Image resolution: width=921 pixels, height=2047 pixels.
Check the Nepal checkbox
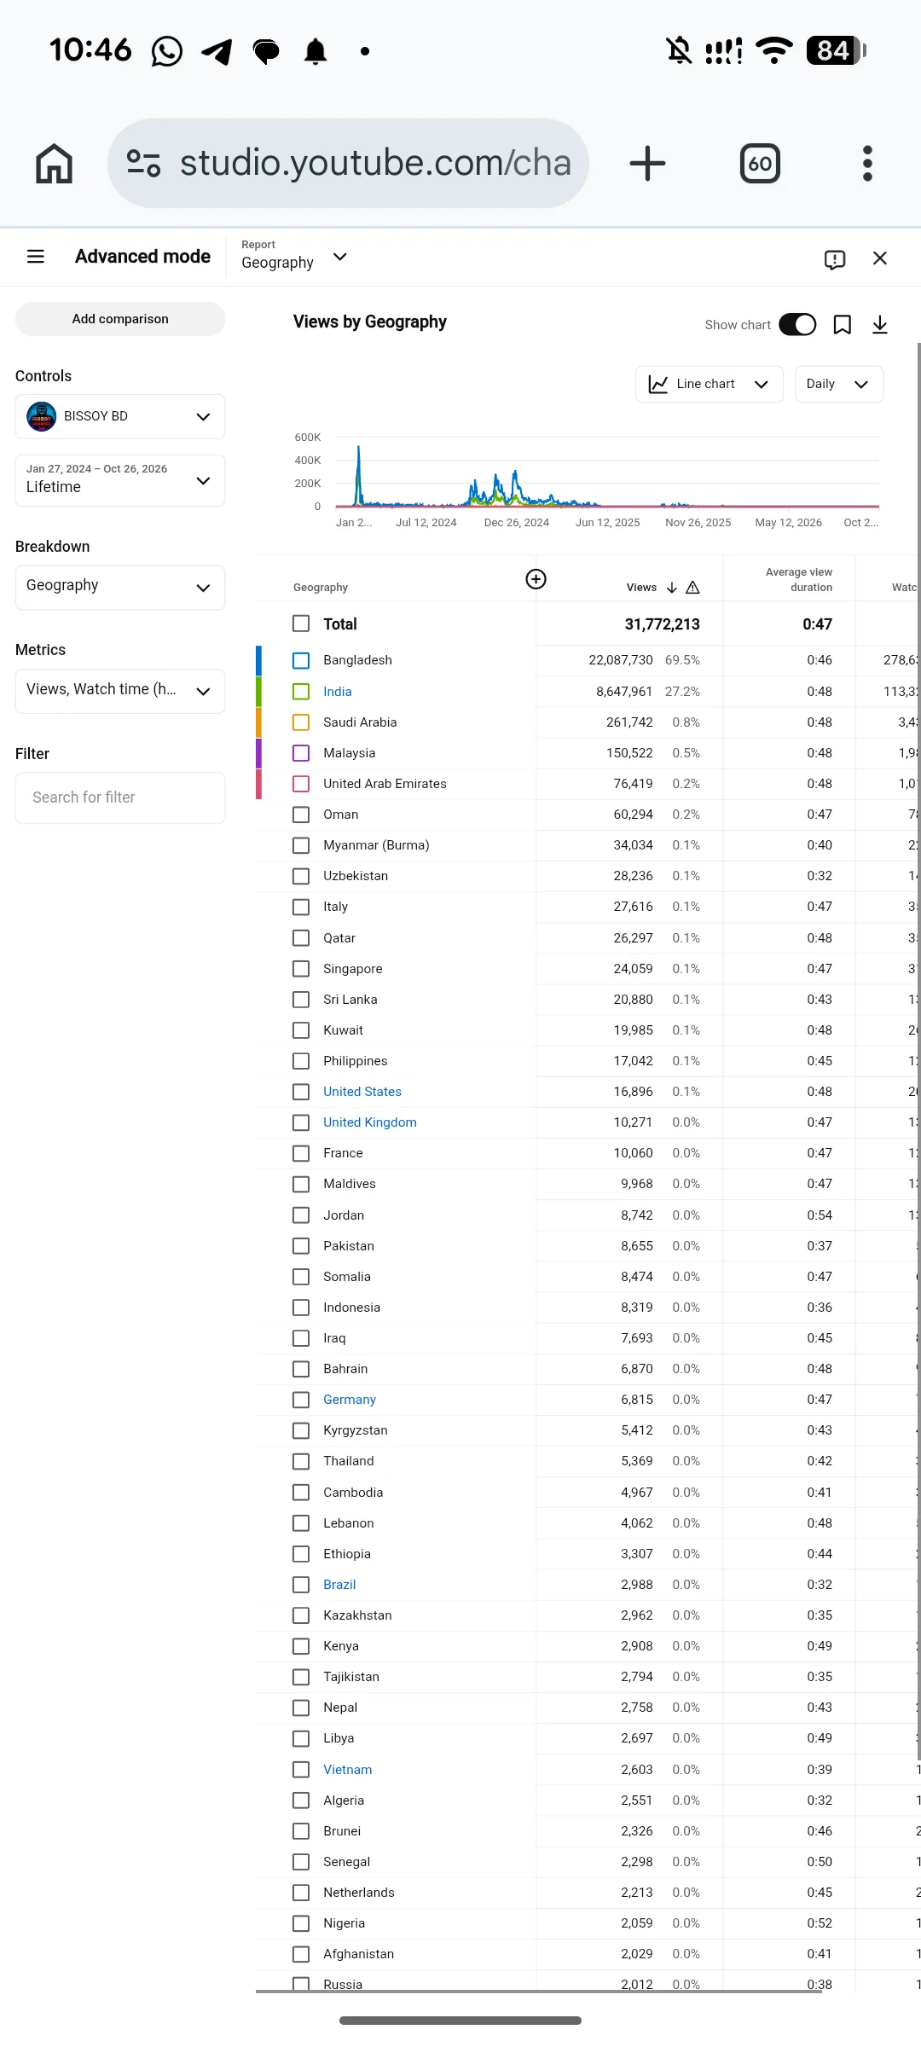(x=301, y=1708)
